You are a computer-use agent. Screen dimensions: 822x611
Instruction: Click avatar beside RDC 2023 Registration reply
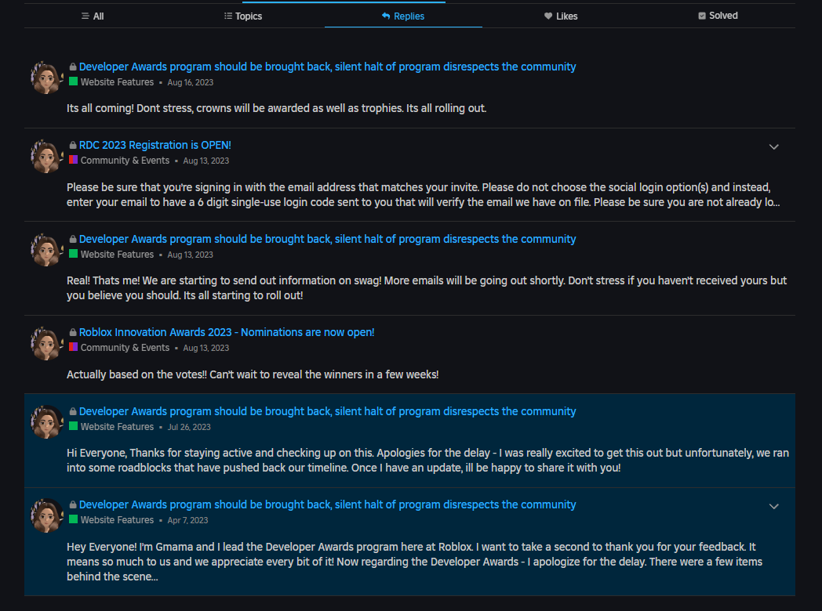click(45, 155)
